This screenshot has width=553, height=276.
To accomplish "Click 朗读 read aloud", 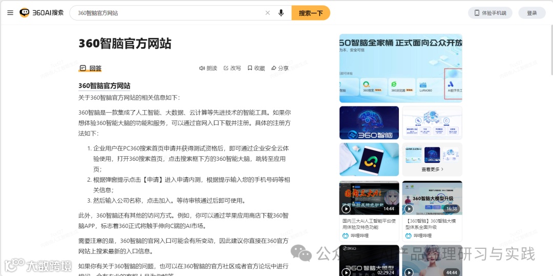I will click(x=208, y=68).
